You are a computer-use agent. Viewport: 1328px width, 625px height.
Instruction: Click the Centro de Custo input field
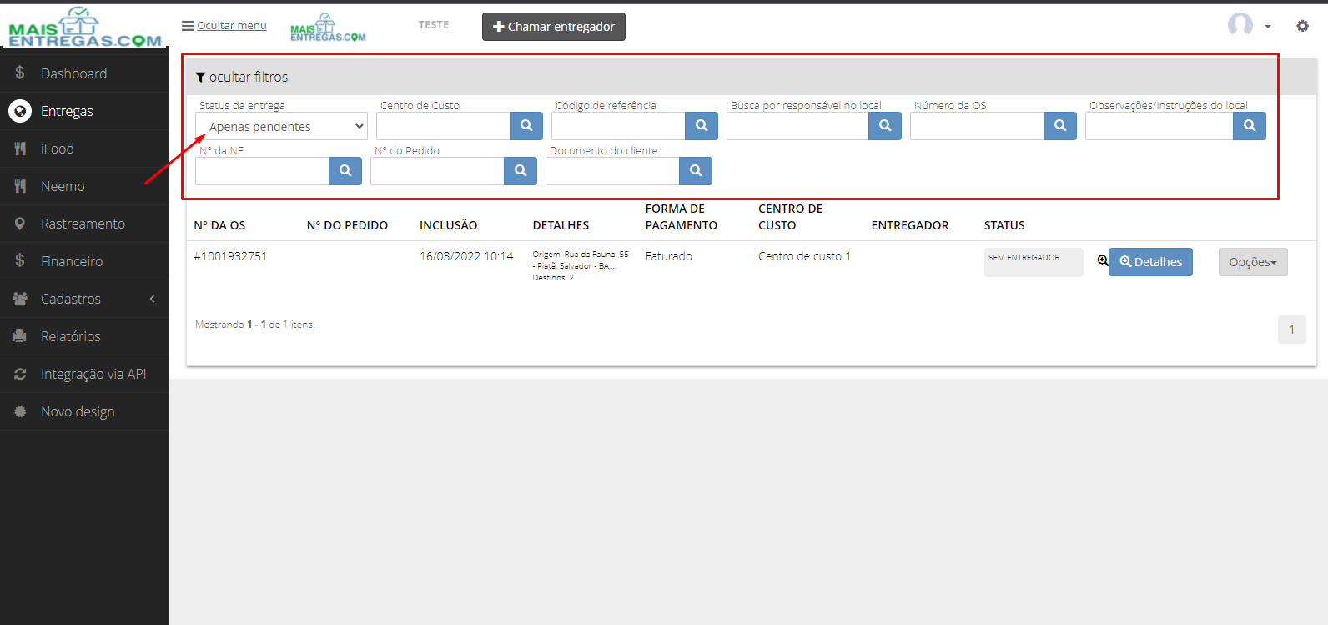pos(443,126)
